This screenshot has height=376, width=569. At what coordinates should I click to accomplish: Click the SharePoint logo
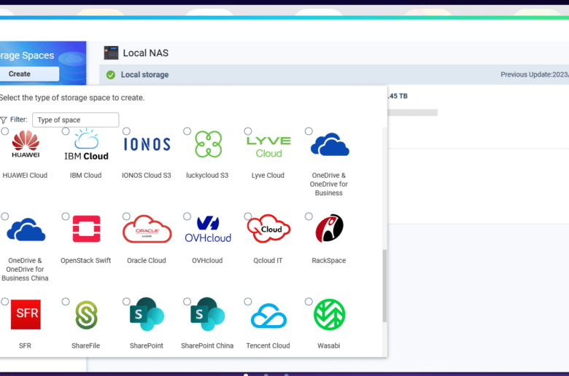pos(147,314)
